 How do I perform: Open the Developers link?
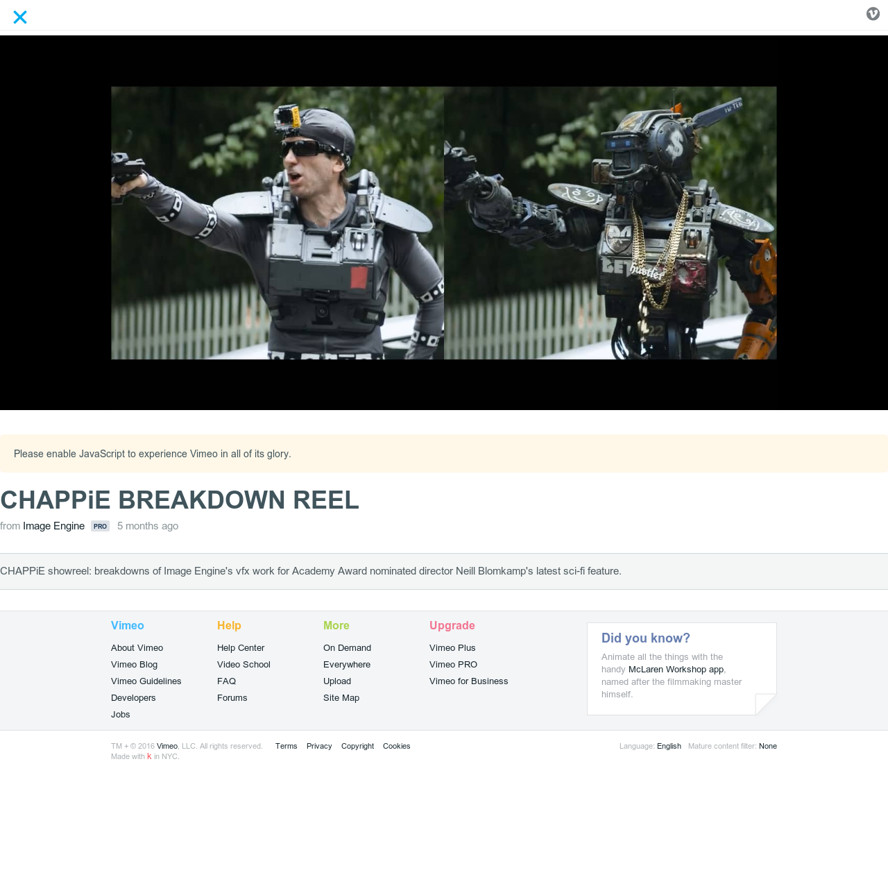(133, 698)
